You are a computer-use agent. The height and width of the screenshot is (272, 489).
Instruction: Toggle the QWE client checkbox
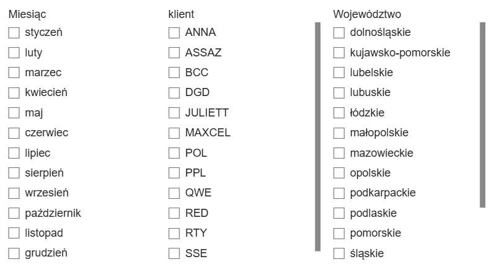coord(174,193)
